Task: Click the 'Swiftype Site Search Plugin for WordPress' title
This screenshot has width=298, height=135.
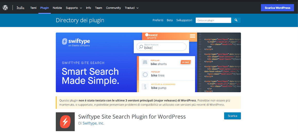Action: 132,116
